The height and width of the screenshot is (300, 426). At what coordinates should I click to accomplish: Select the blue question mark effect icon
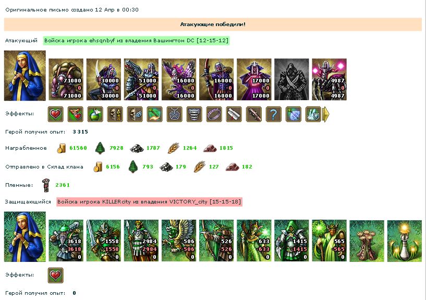274,114
